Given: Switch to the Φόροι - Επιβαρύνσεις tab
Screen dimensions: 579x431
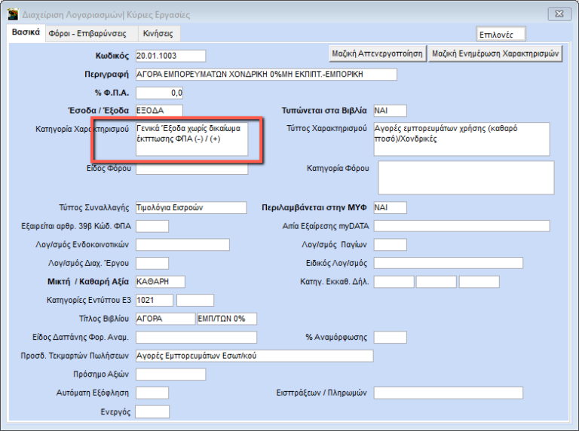Looking at the screenshot, I should (x=87, y=35).
